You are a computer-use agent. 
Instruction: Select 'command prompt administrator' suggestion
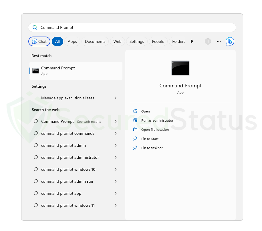point(76,157)
